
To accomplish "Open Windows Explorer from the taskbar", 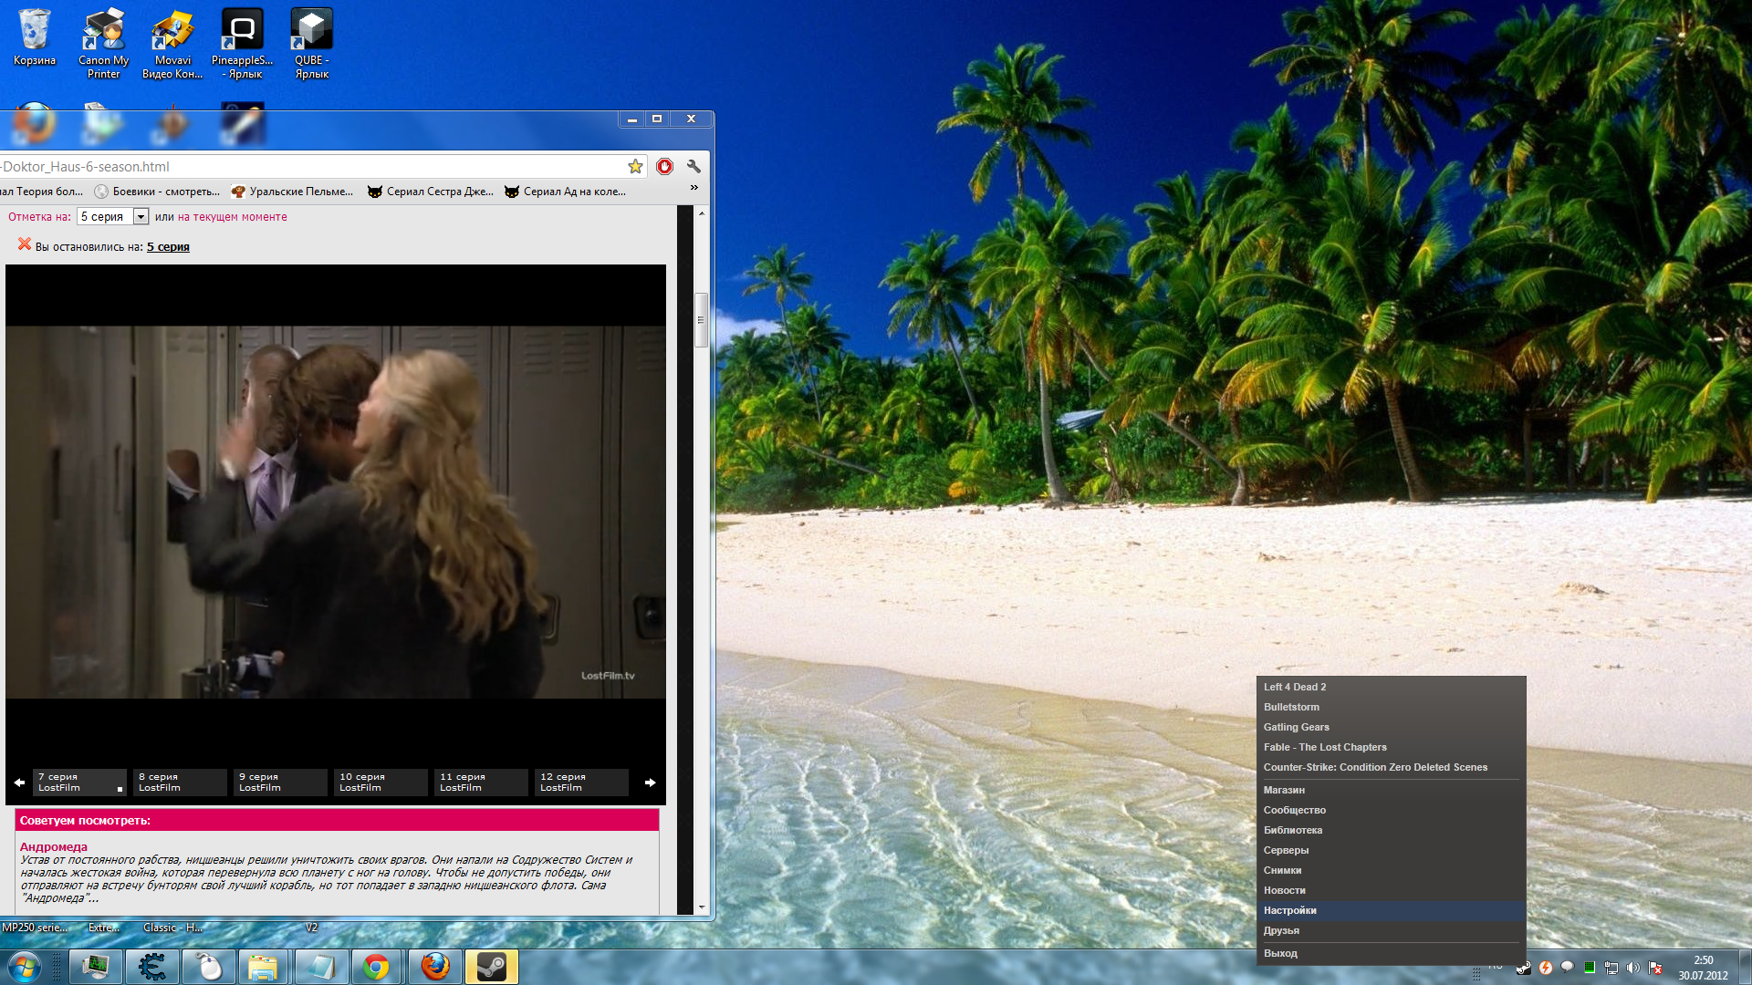I will click(x=264, y=967).
